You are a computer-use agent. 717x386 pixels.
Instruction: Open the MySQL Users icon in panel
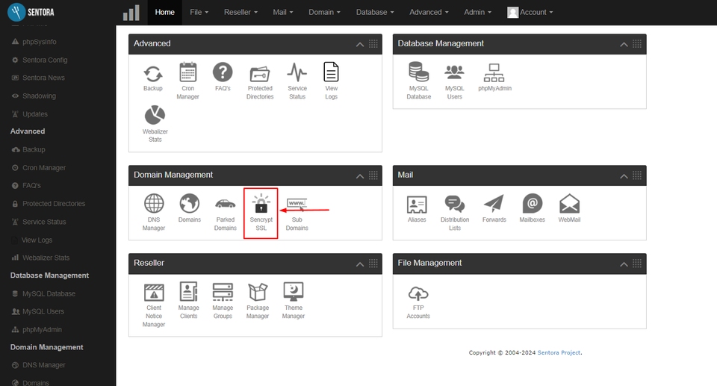[455, 72]
